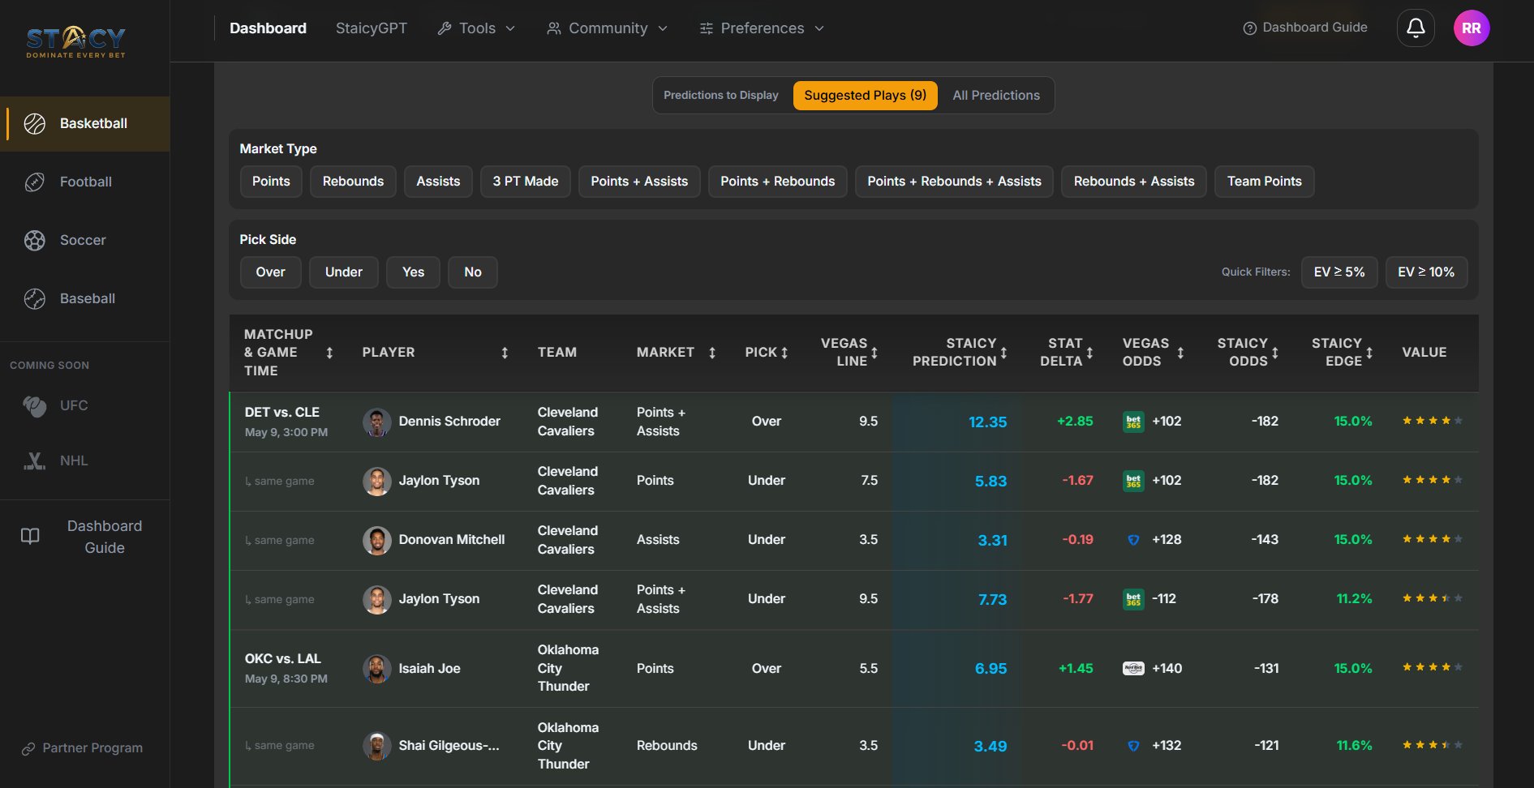1534x788 pixels.
Task: Apply EV ≥ 10% quick filter
Action: point(1426,272)
